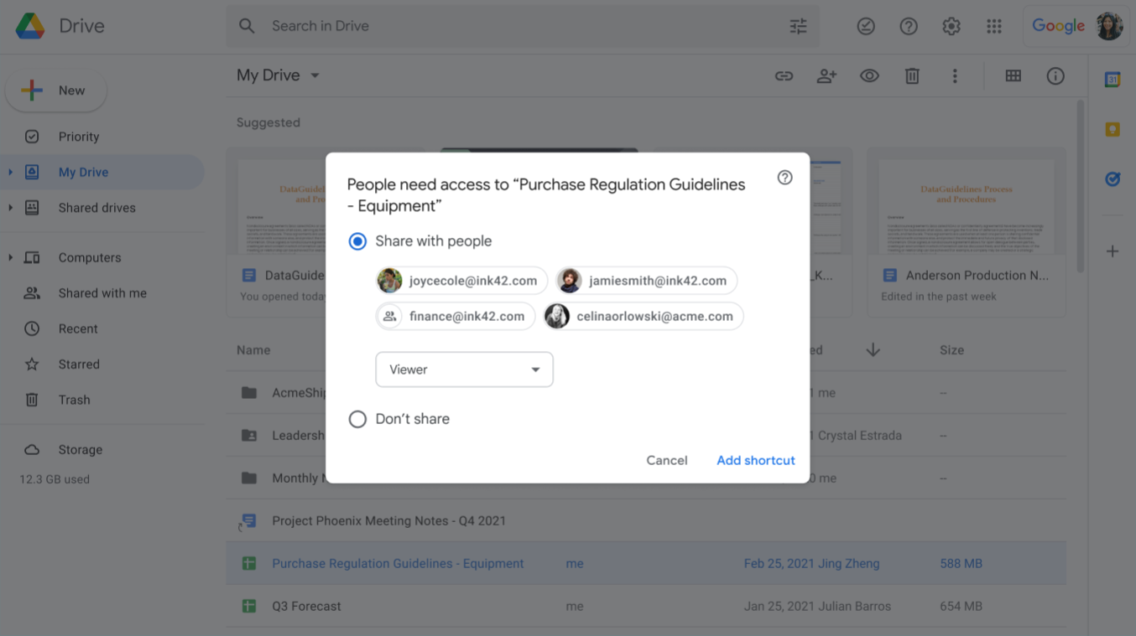Open the Settings gear icon
The image size is (1136, 636).
click(951, 26)
